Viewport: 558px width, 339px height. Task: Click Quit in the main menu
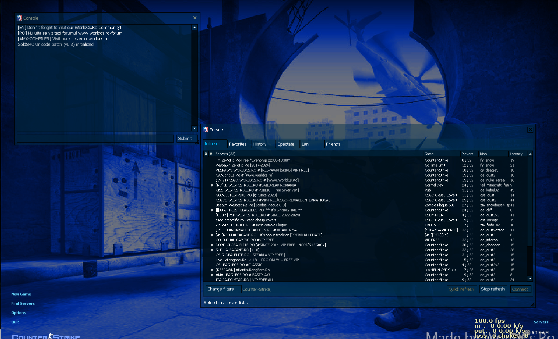coord(15,322)
